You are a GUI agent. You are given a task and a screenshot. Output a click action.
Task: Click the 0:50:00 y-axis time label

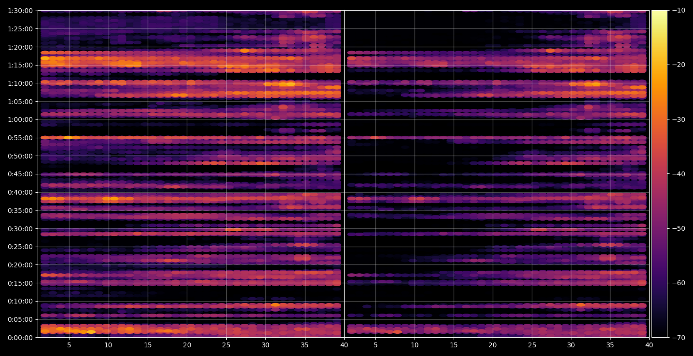click(20, 156)
